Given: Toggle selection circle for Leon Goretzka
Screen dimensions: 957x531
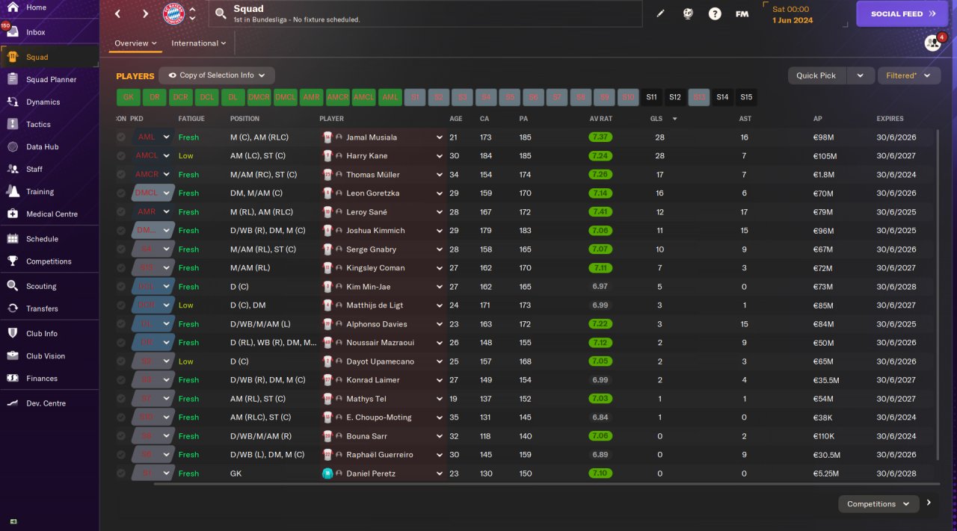Looking at the screenshot, I should pos(121,193).
